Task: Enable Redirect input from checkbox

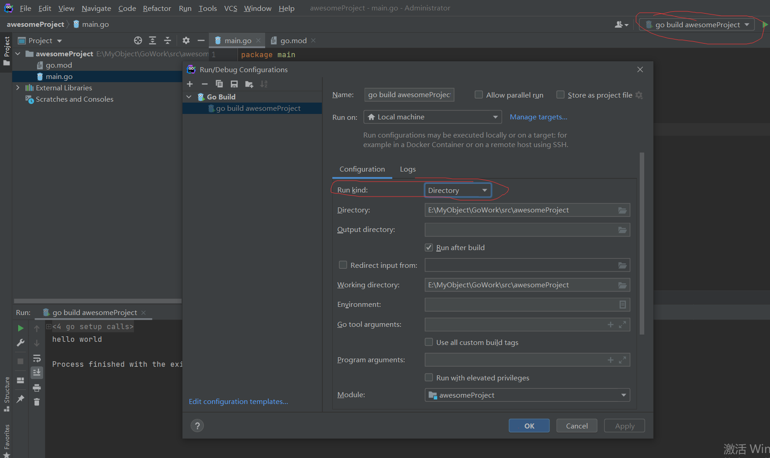Action: [x=343, y=265]
